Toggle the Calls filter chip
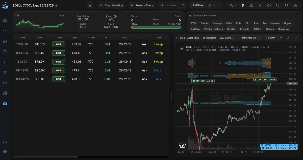The width and height of the screenshot is (303, 160). (x=229, y=23)
